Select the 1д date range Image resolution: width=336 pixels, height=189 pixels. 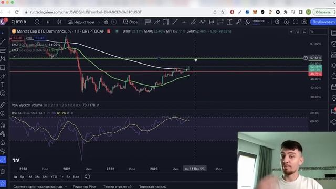[15, 177]
